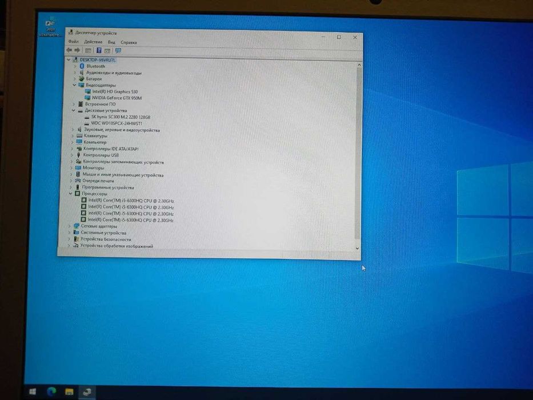Open help via the blue question-mark toolbar icon
533x400 pixels.
pos(99,50)
